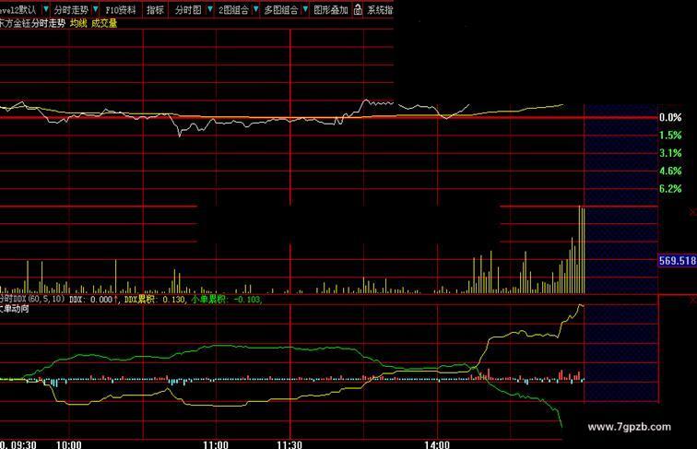
Task: Click the 东方金钰分时走势 chart title
Action: [32, 24]
